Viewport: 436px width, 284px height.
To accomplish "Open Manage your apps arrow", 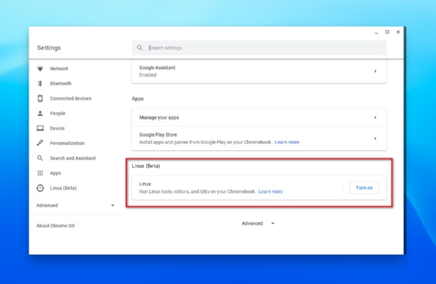I will [x=375, y=117].
